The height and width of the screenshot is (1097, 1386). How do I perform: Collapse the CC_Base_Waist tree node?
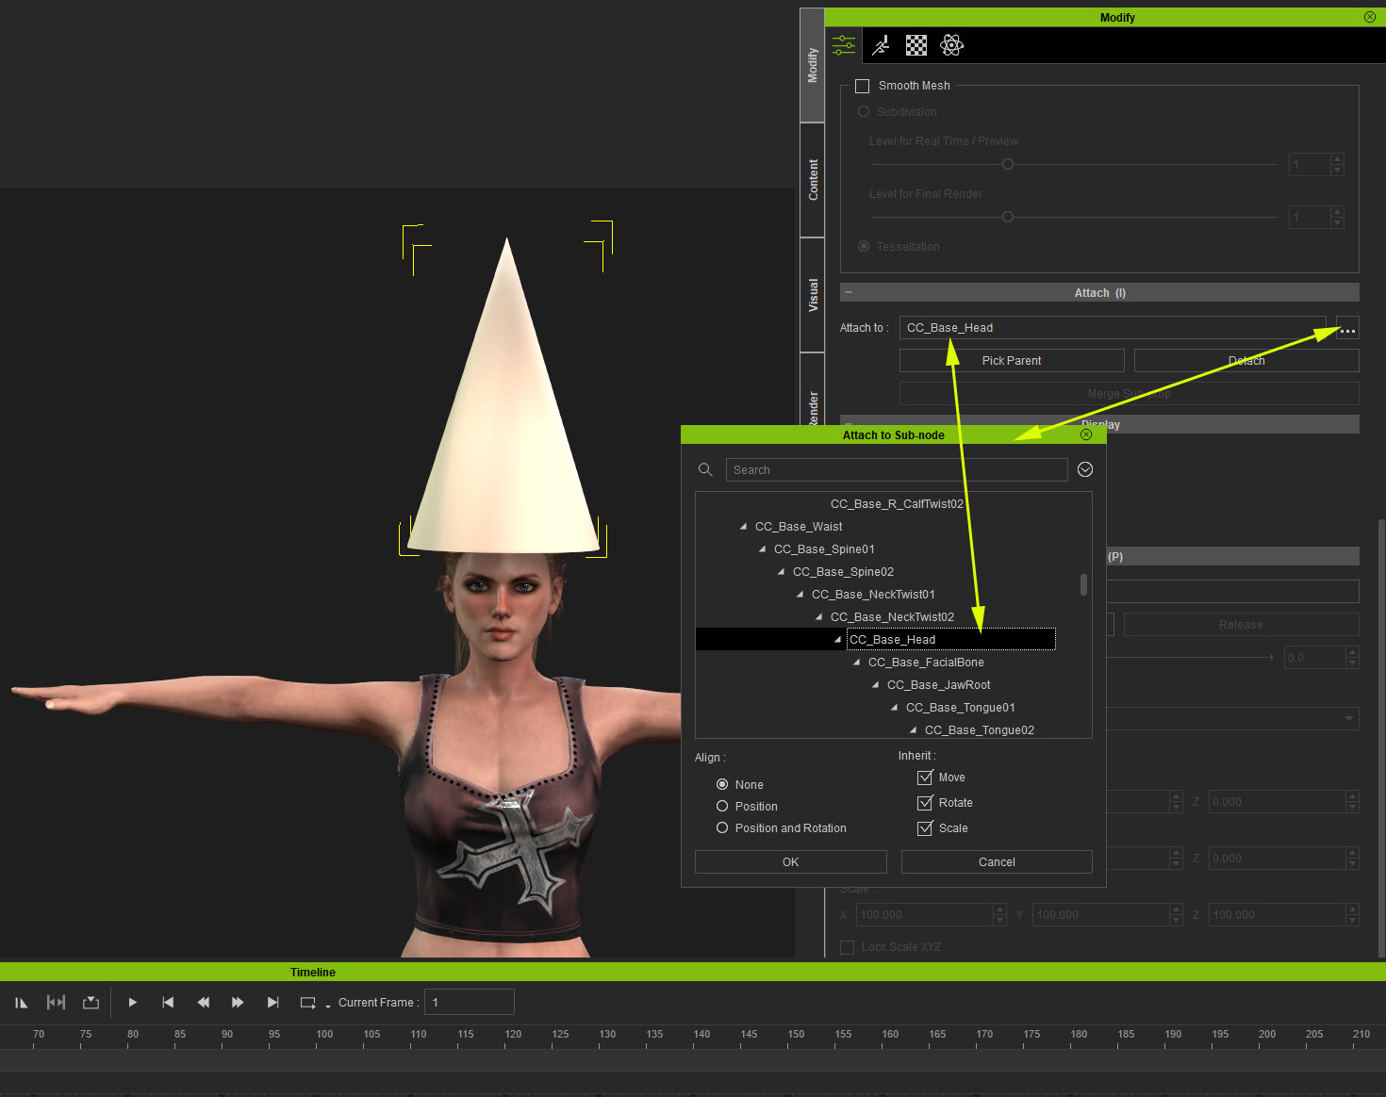pos(743,527)
